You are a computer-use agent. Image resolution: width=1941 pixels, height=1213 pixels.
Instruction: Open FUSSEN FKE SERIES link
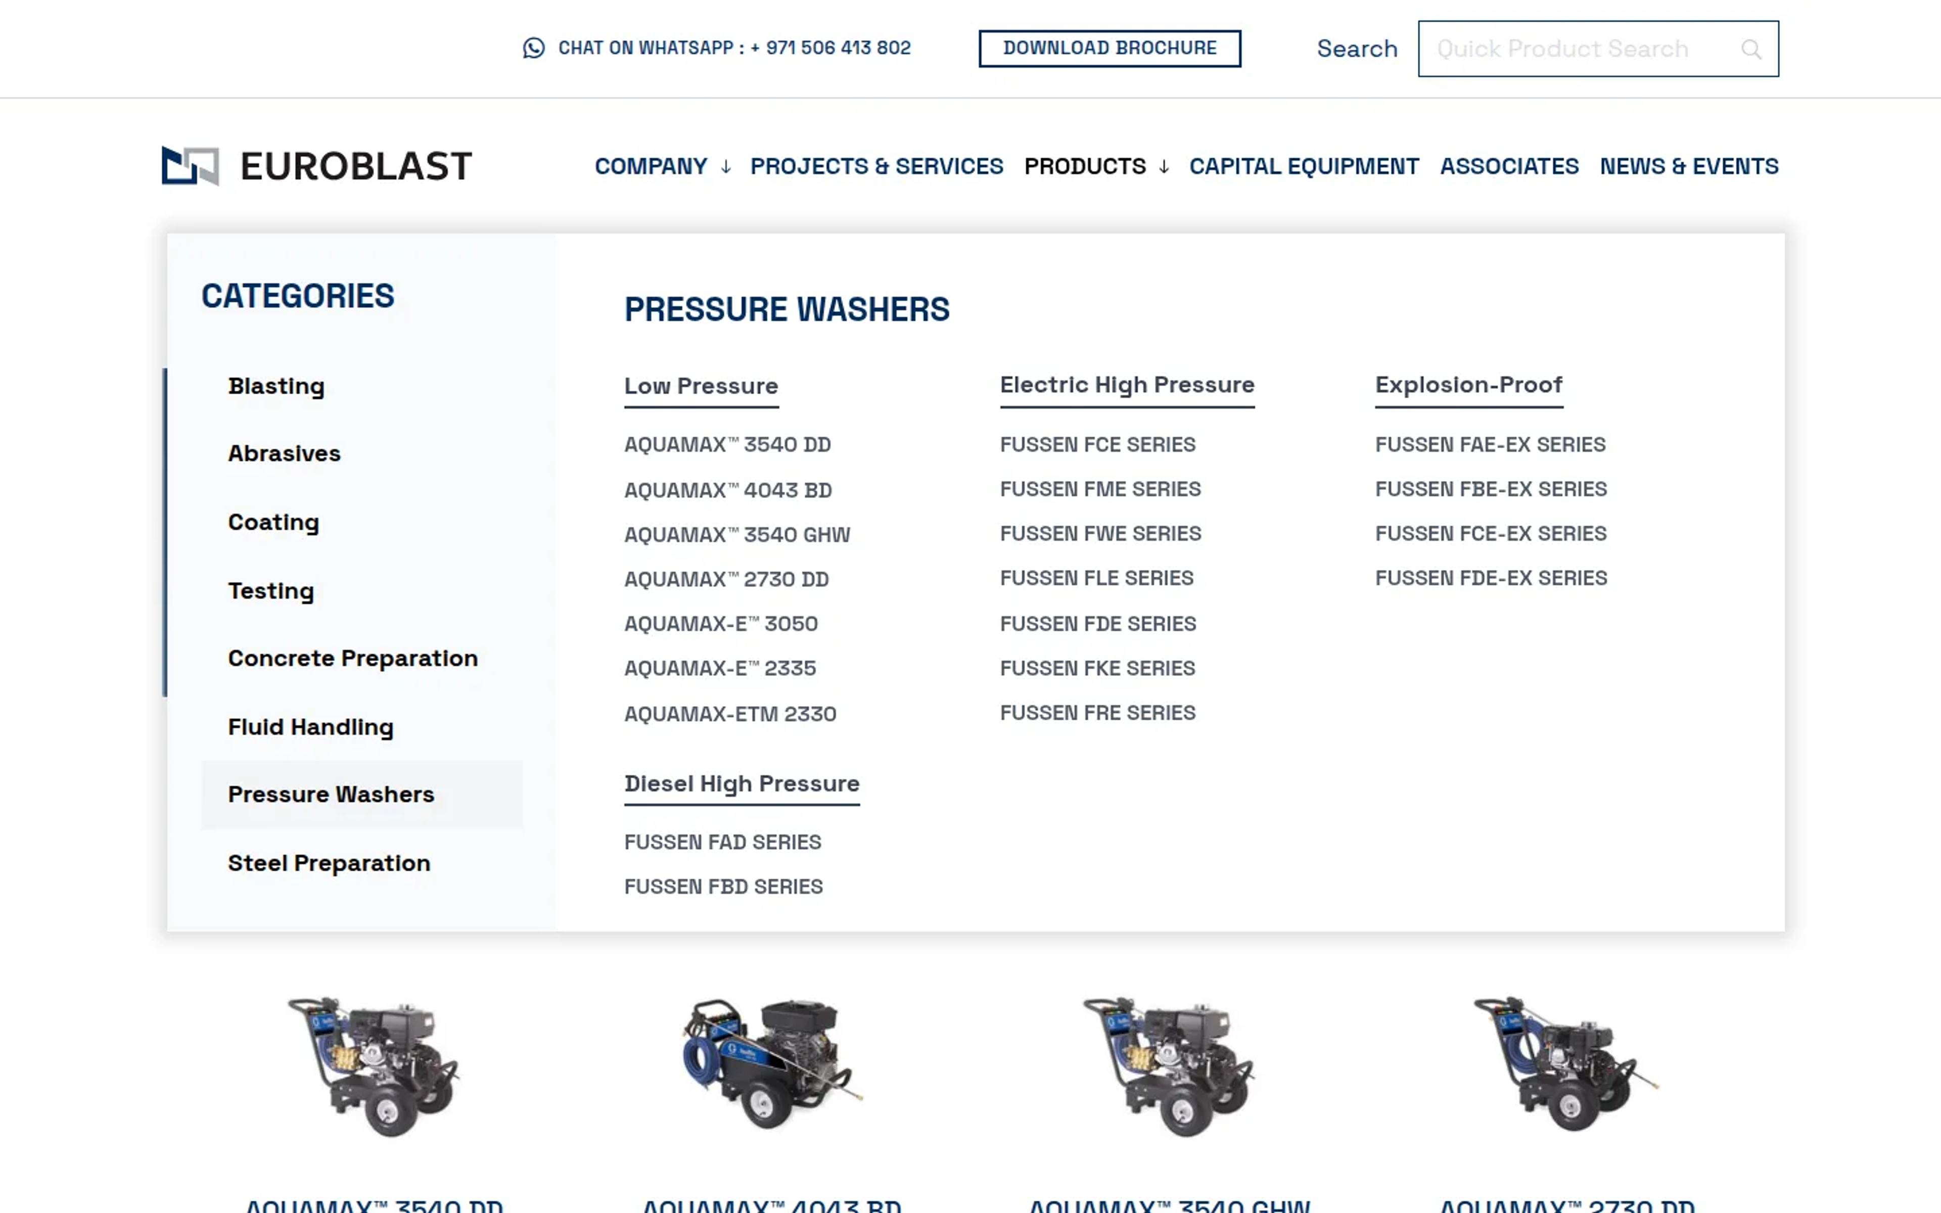[1097, 668]
